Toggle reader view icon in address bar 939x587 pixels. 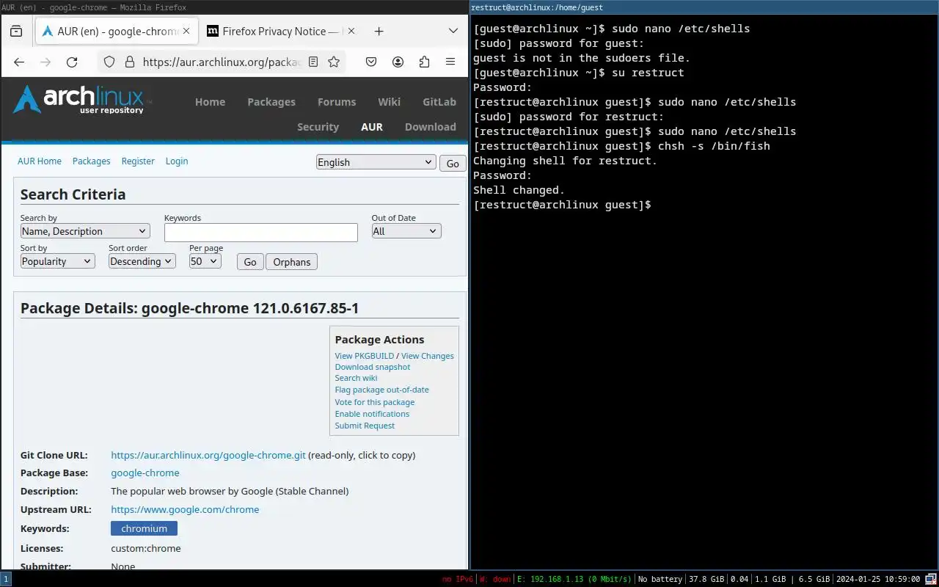tap(313, 62)
